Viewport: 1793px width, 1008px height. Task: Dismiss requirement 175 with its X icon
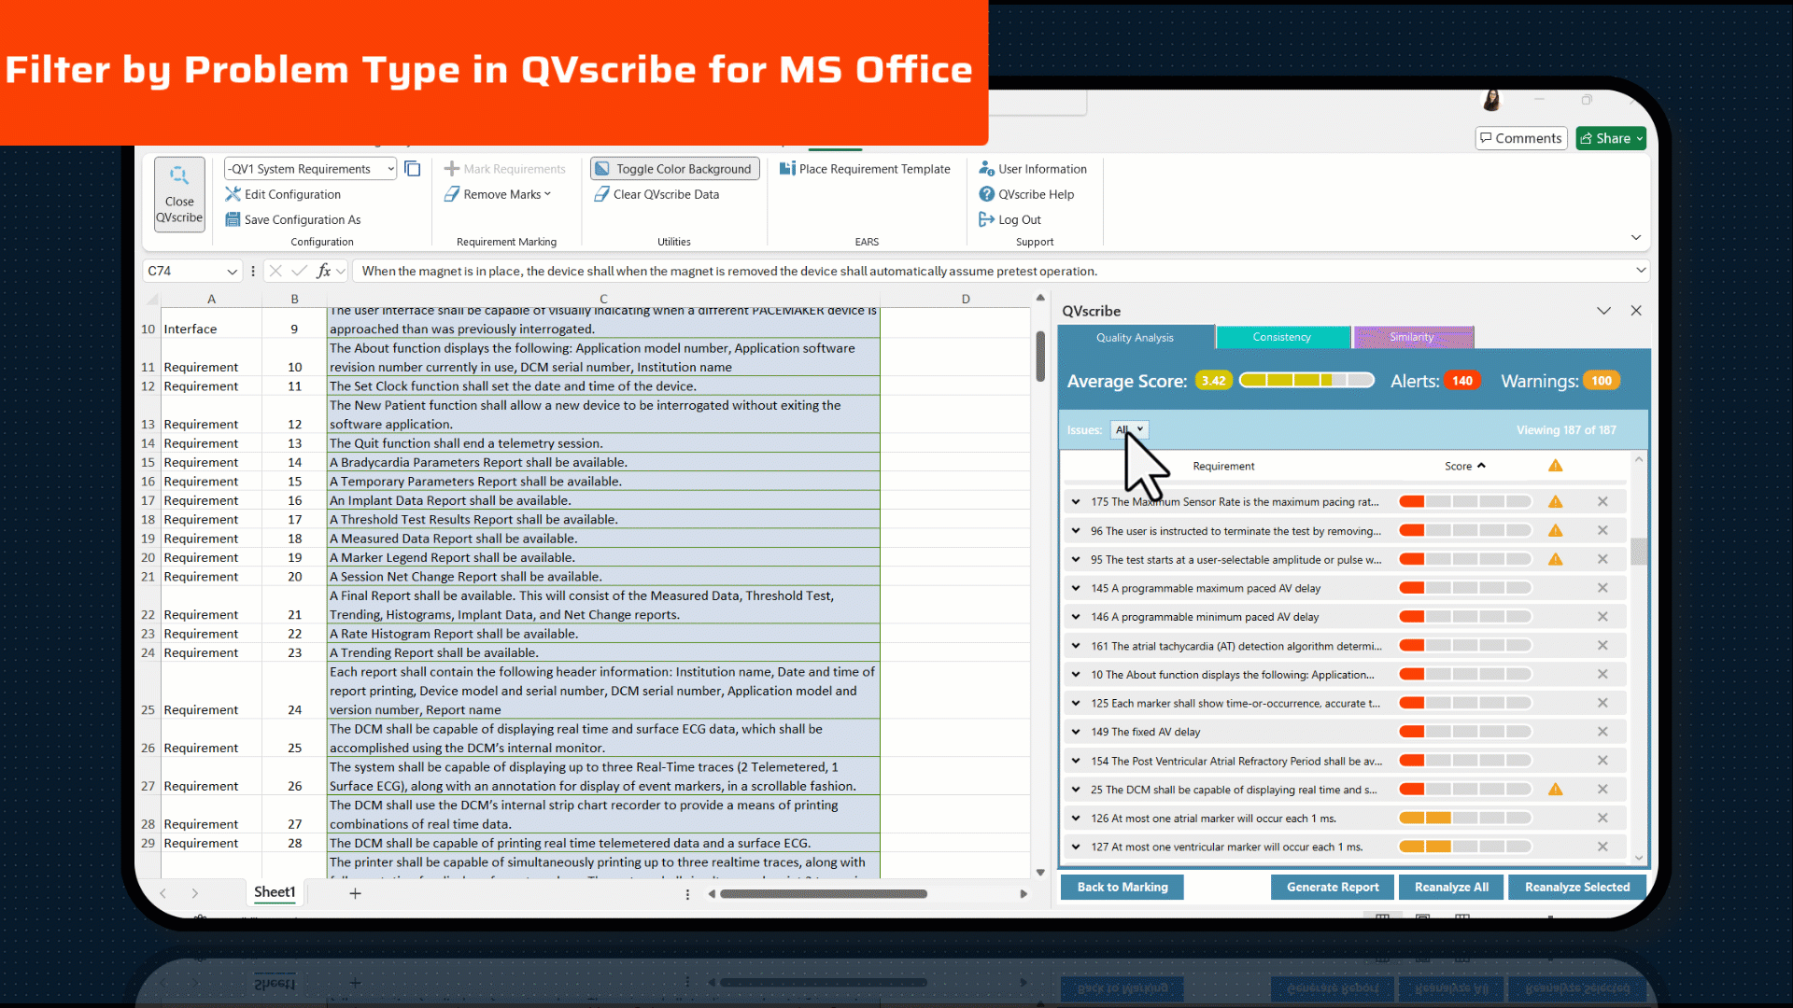tap(1602, 502)
